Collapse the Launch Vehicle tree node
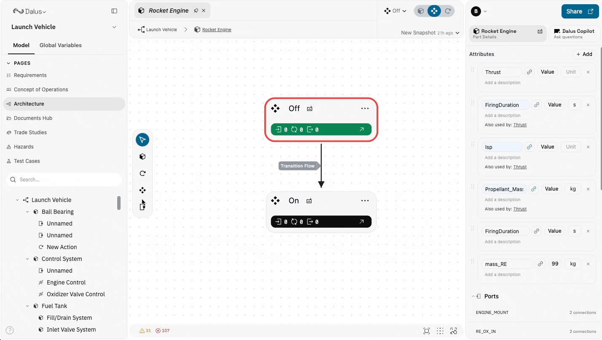The image size is (602, 340). (x=17, y=200)
